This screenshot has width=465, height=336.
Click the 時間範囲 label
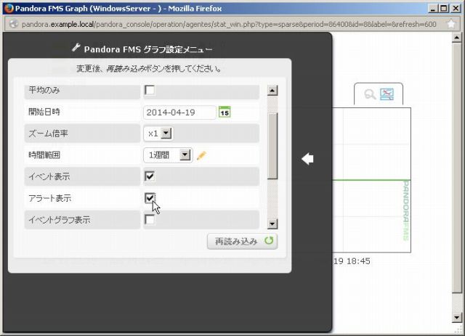click(x=44, y=155)
